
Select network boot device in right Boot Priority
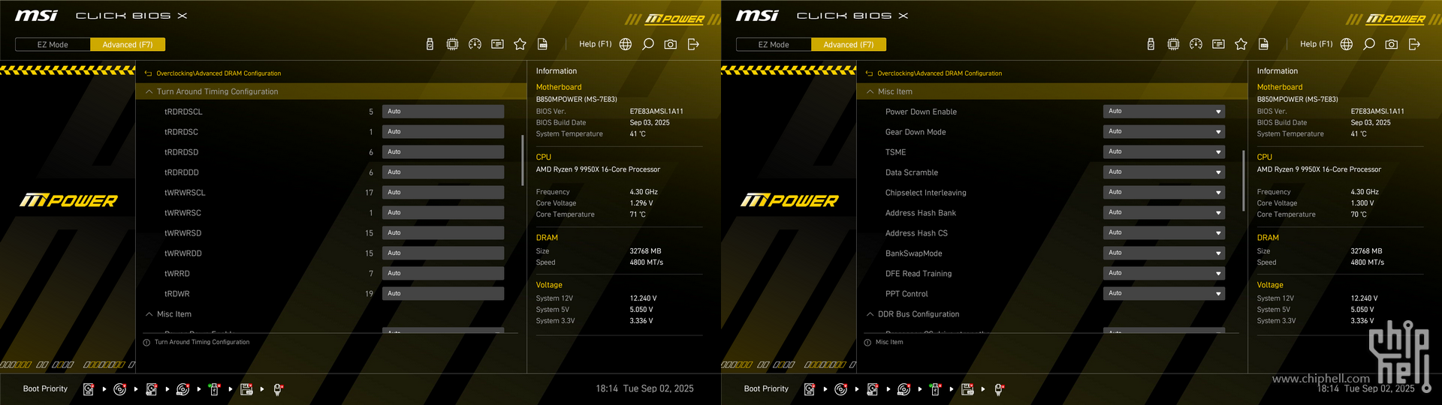click(998, 389)
